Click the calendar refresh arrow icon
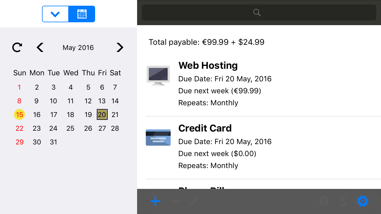The width and height of the screenshot is (381, 214). coord(17,47)
